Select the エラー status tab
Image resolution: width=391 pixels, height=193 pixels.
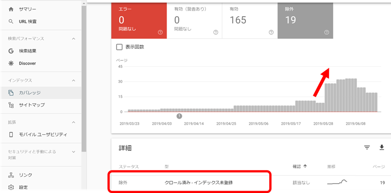coord(139,21)
